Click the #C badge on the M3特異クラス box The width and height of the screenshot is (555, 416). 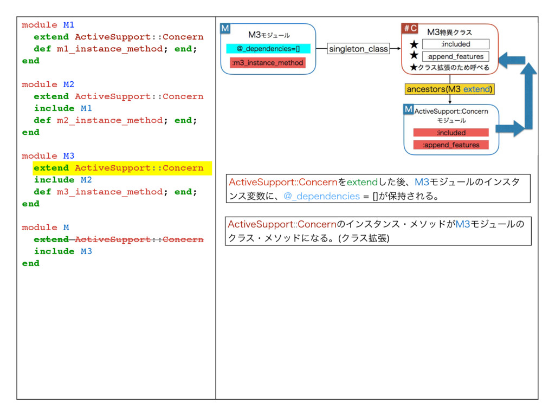pos(410,28)
